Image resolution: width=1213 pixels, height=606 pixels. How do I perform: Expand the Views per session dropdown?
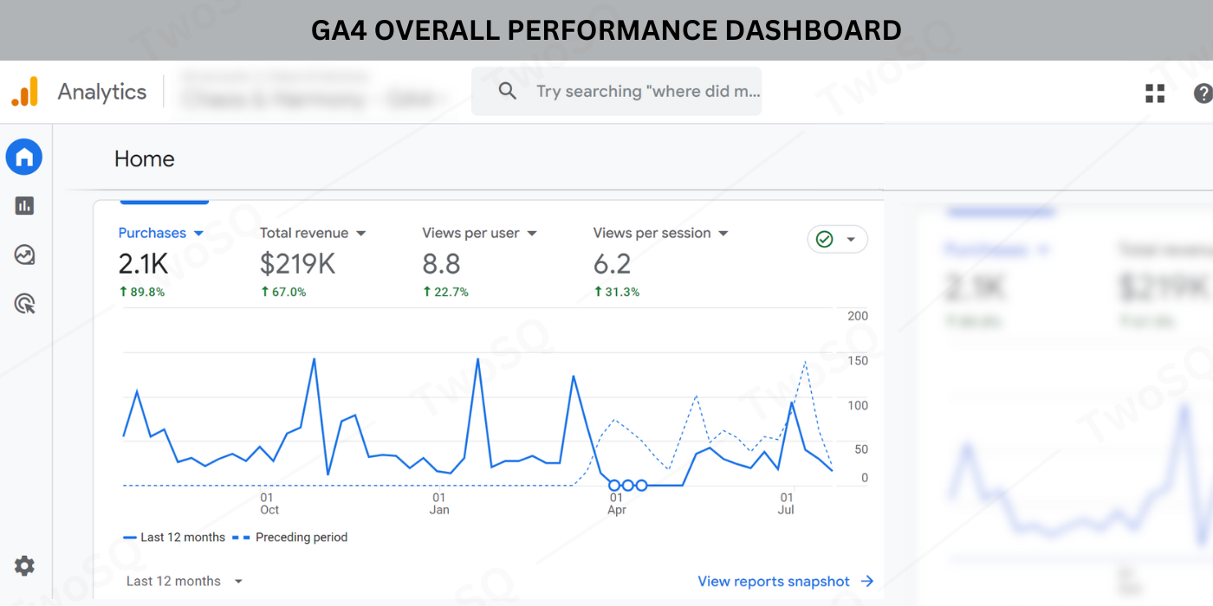(723, 234)
